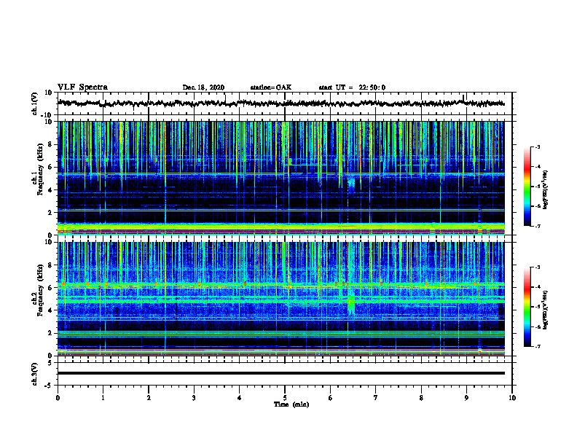The image size is (577, 446).
Task: Click time axis tick label "8"
Action: click(421, 398)
